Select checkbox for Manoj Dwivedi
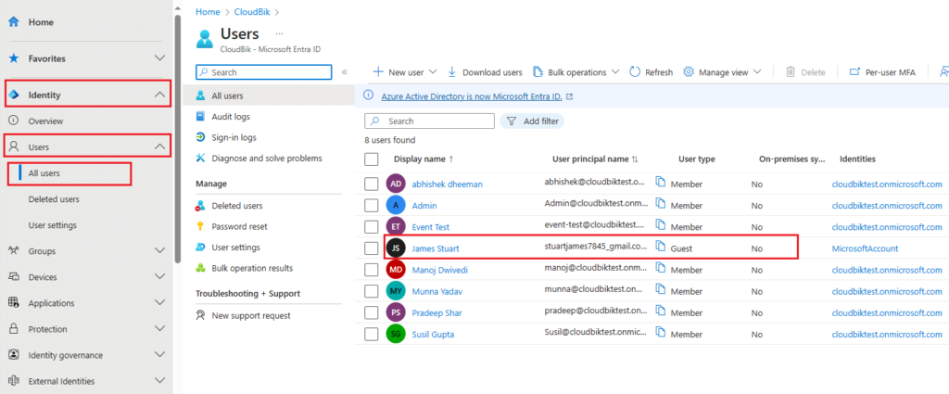 [371, 270]
